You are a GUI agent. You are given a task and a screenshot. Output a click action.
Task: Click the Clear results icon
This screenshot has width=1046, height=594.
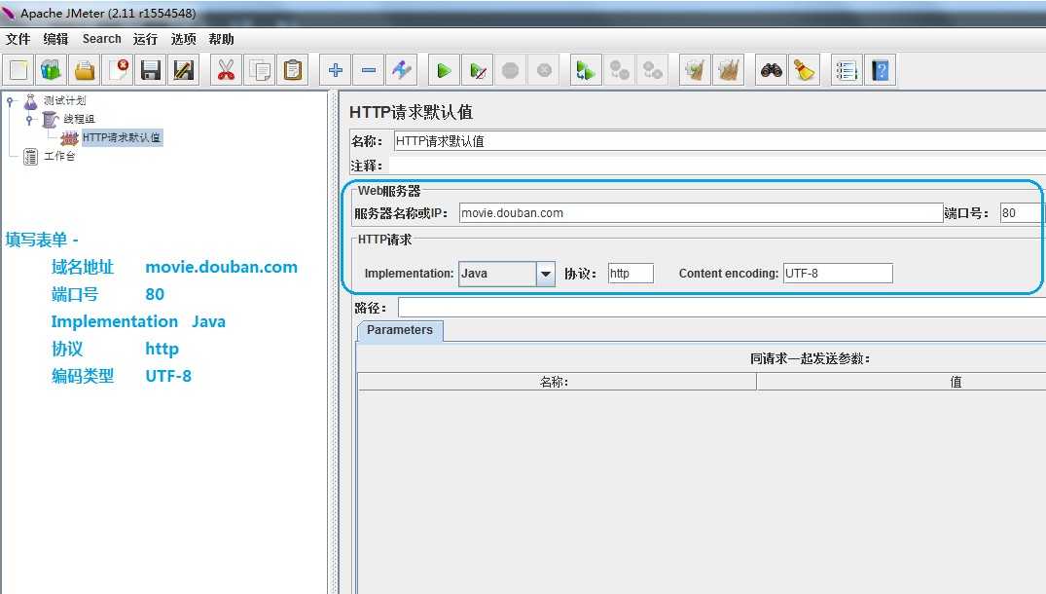[695, 70]
